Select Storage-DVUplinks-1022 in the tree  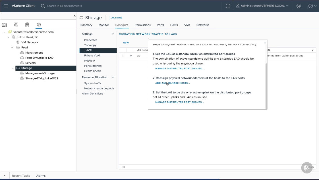[42, 78]
